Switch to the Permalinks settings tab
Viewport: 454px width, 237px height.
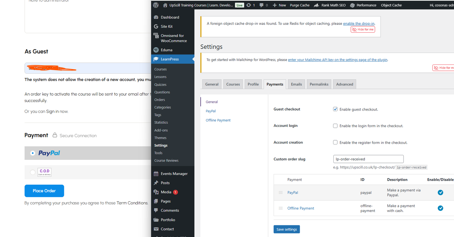click(x=319, y=84)
